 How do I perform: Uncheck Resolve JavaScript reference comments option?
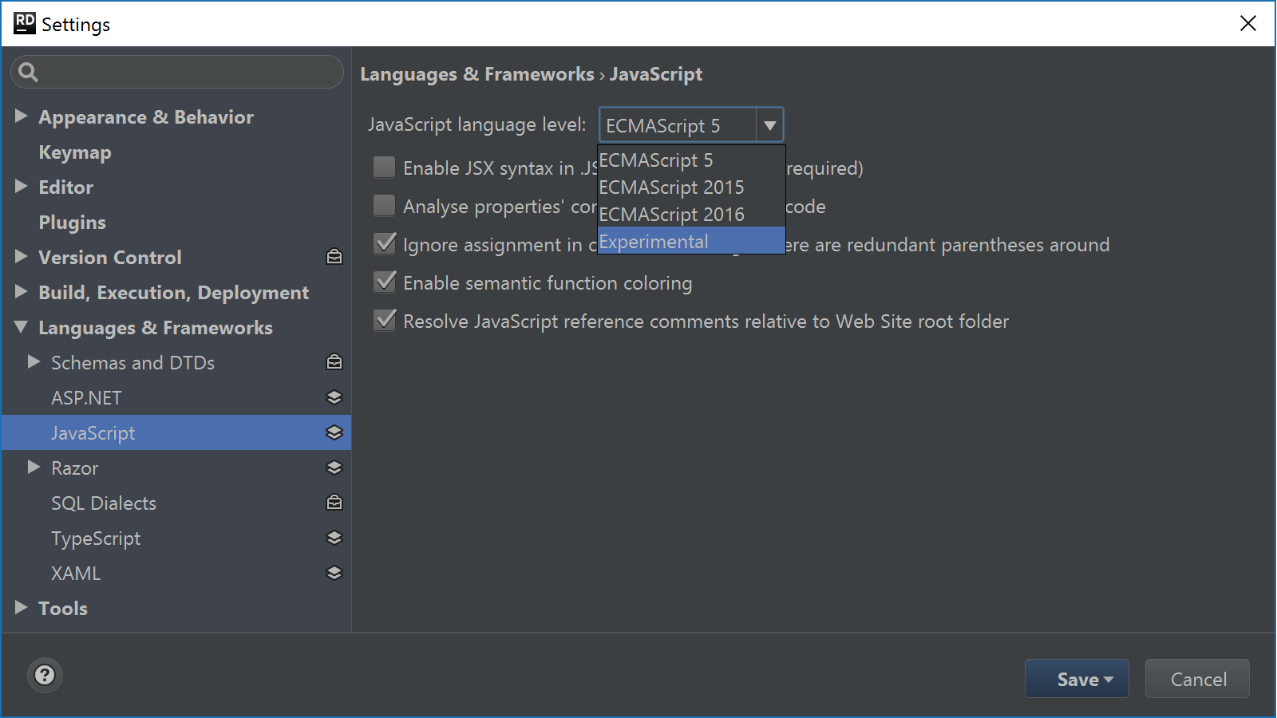pyautogui.click(x=385, y=320)
